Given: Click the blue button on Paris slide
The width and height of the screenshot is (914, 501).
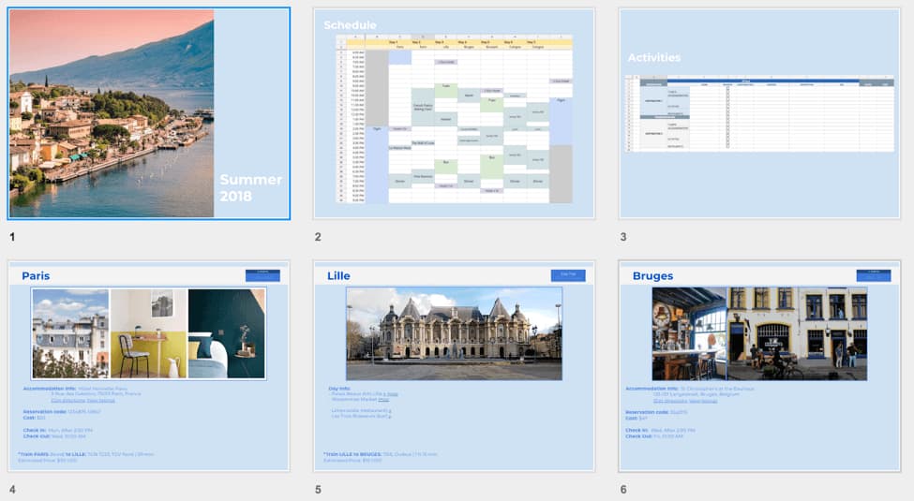Looking at the screenshot, I should coord(262,275).
